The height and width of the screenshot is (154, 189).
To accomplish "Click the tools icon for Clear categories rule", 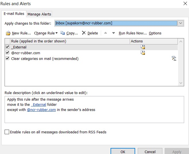I will (174, 59).
